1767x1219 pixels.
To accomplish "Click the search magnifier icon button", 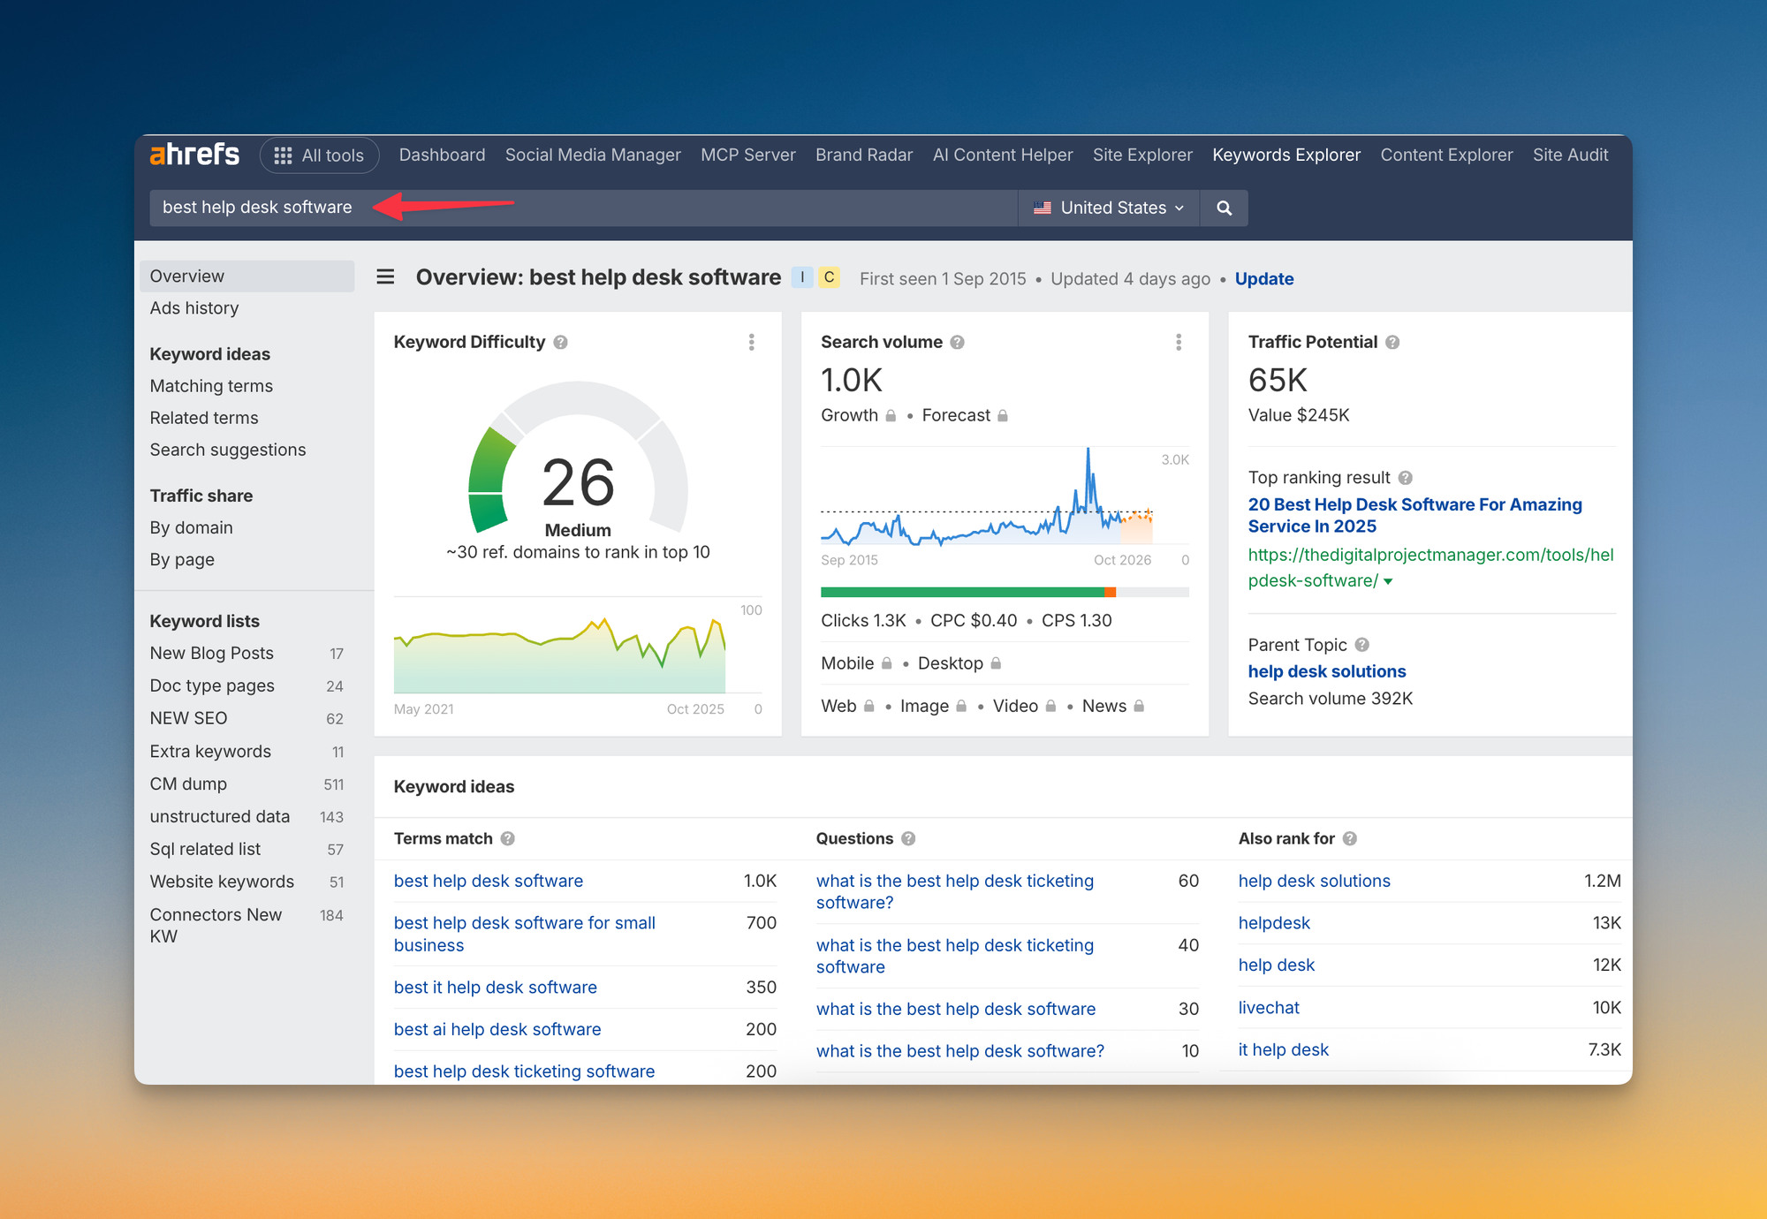I will (x=1224, y=208).
